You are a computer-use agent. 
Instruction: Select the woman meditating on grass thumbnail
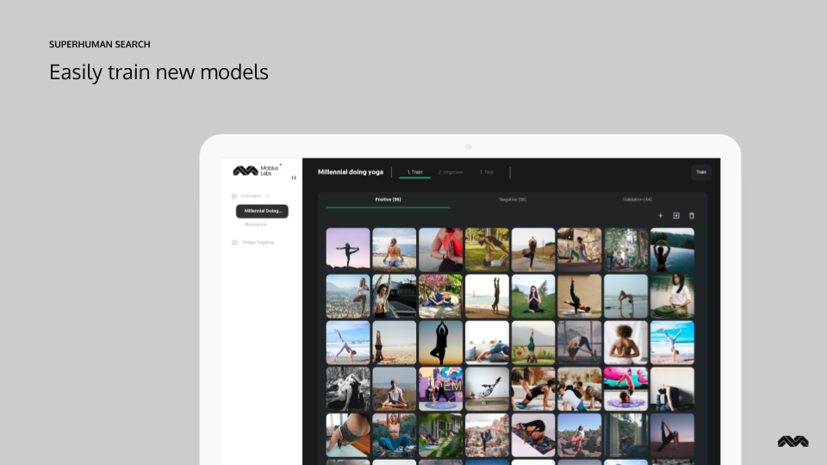[x=533, y=296]
